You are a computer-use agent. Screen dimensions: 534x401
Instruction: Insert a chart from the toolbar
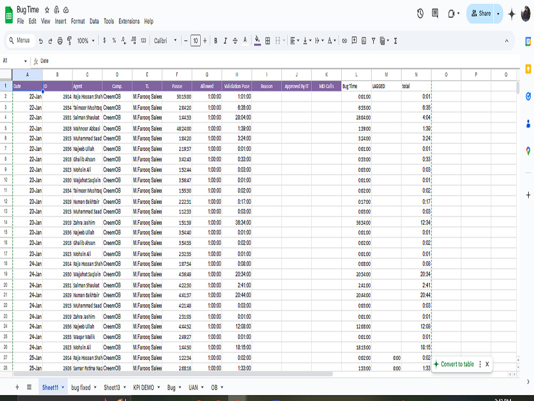[364, 41]
